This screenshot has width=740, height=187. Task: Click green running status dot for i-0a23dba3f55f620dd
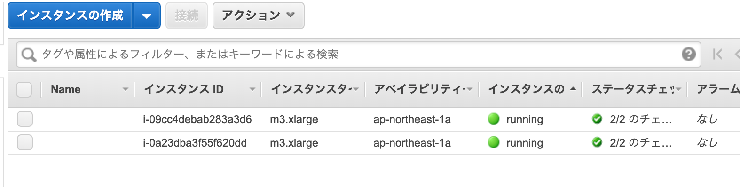(494, 142)
